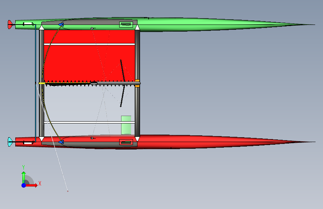Select the white tiller on green hull

tap(28, 24)
